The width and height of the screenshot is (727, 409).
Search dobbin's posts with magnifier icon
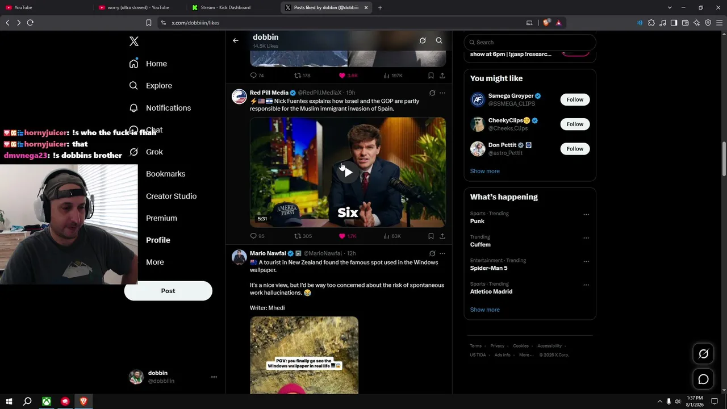coord(439,40)
